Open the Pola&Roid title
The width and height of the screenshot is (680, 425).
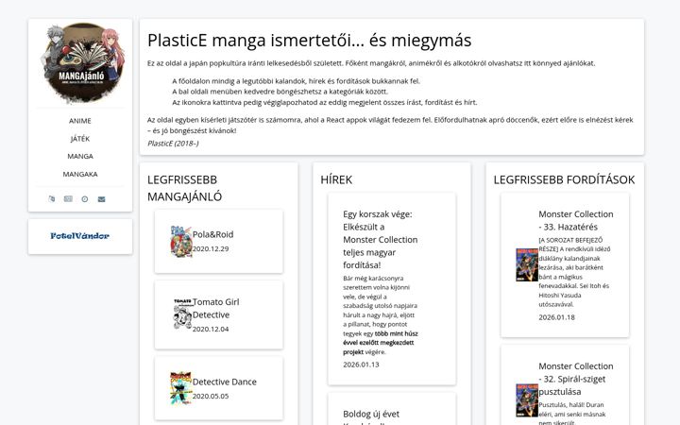[x=212, y=234]
